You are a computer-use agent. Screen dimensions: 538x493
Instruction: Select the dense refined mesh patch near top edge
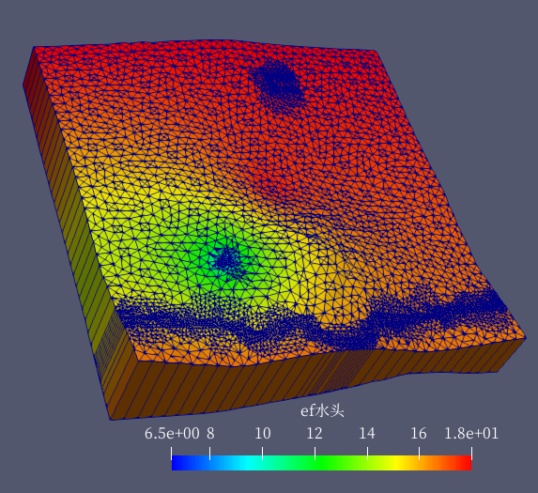(277, 83)
